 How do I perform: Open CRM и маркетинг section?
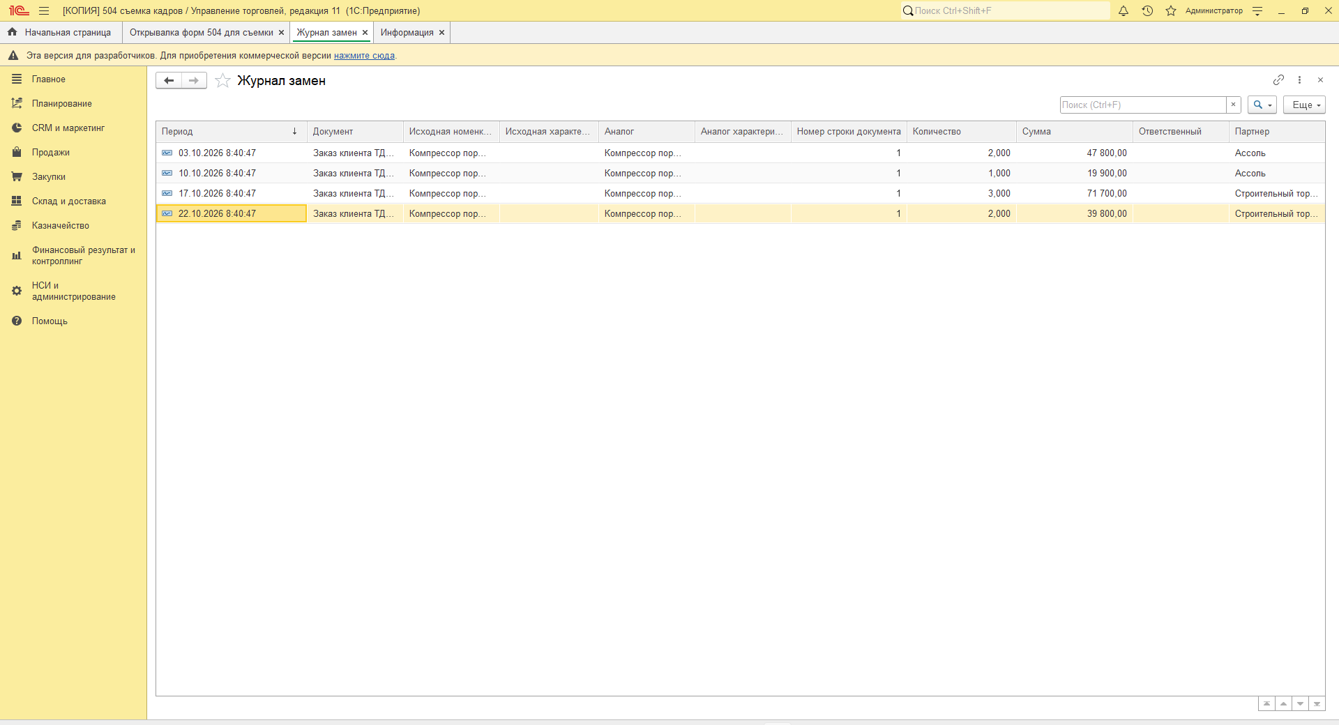[x=73, y=128]
